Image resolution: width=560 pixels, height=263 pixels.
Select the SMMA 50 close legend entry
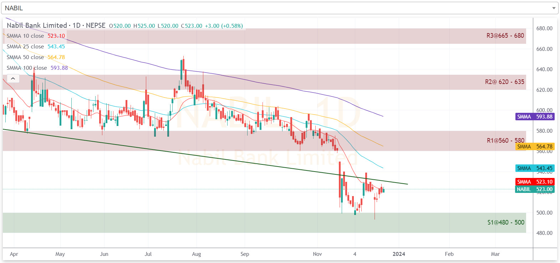36,57
